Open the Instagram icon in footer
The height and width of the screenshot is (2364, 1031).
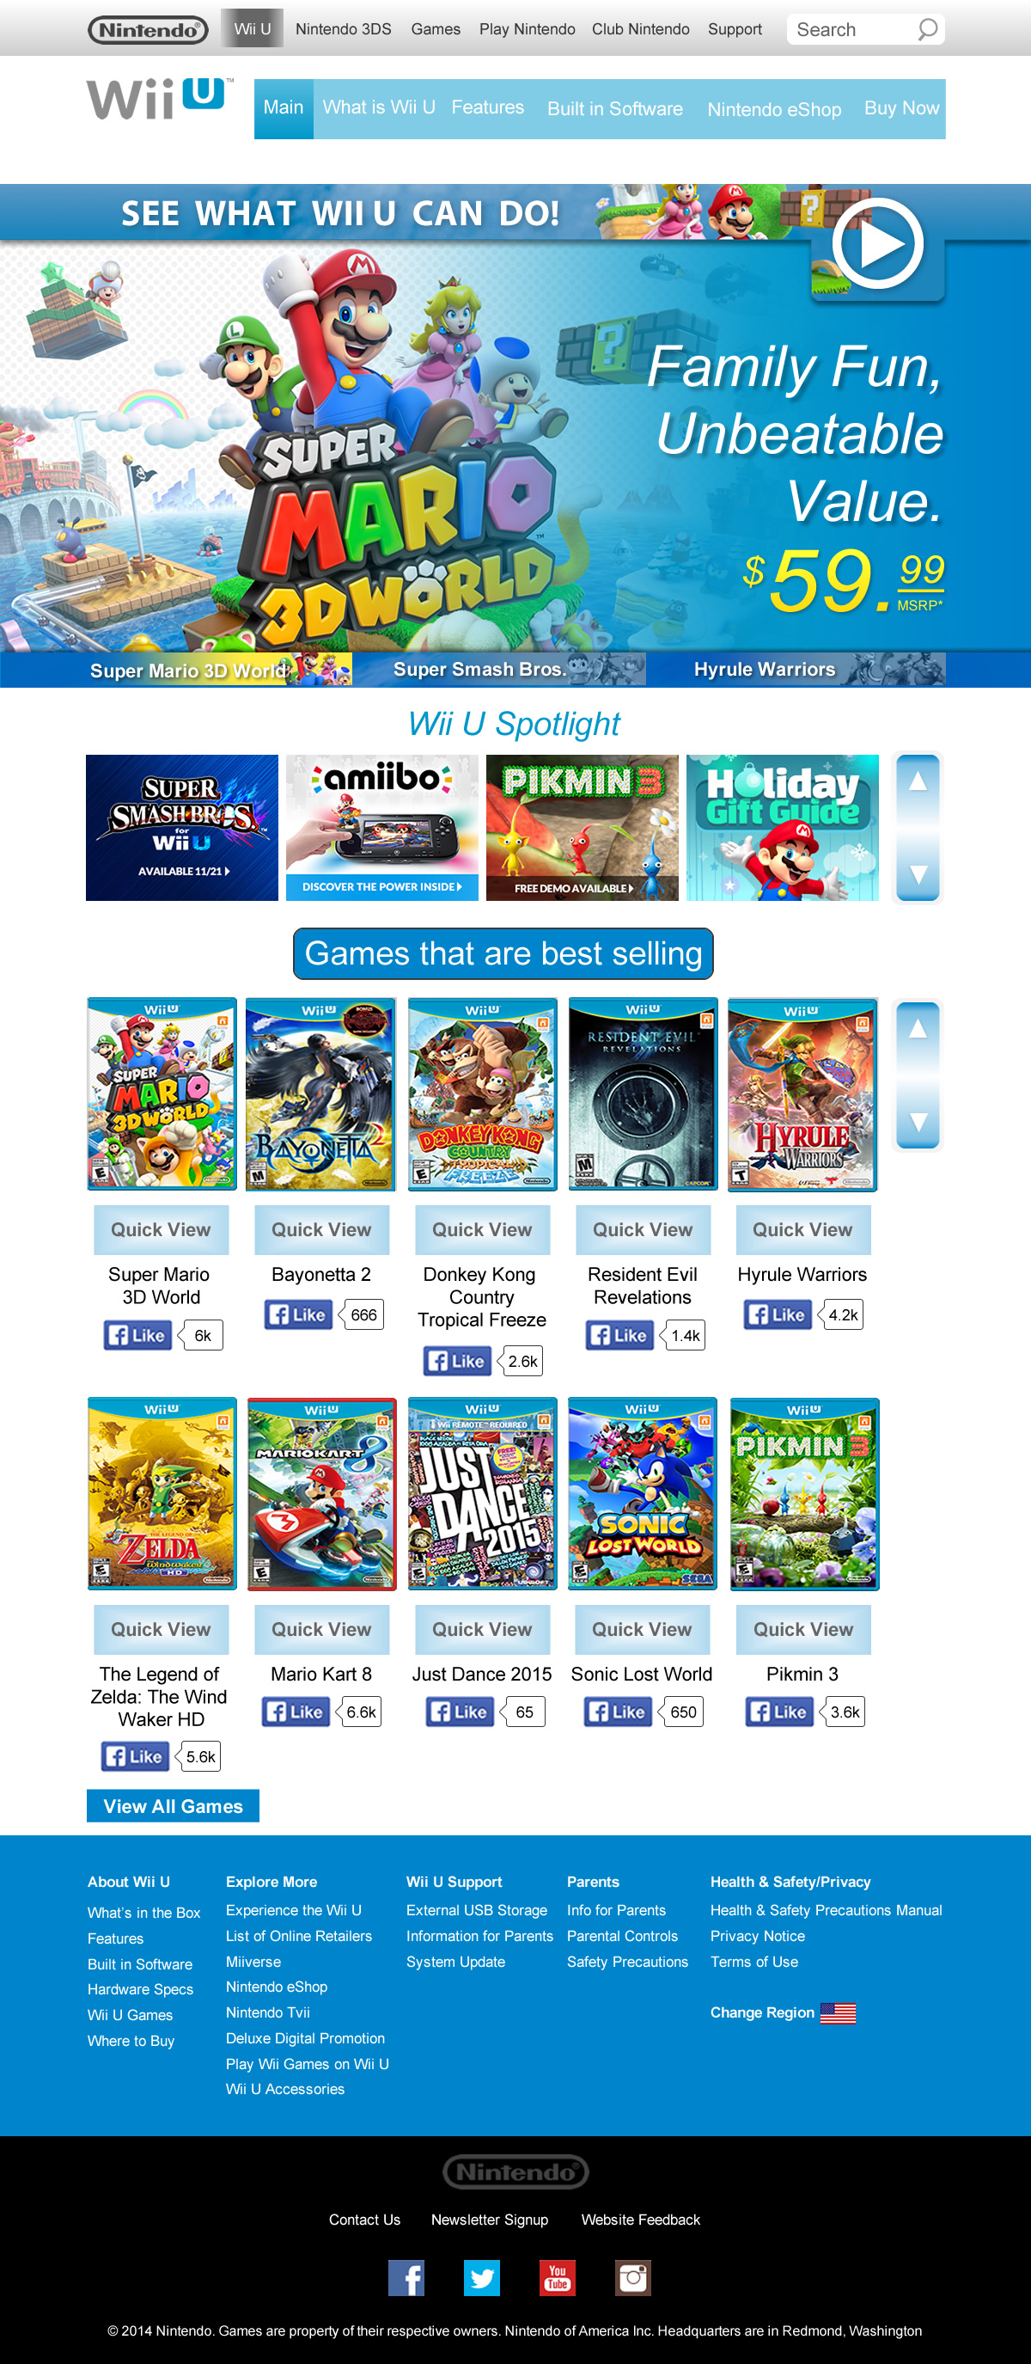click(x=633, y=2277)
